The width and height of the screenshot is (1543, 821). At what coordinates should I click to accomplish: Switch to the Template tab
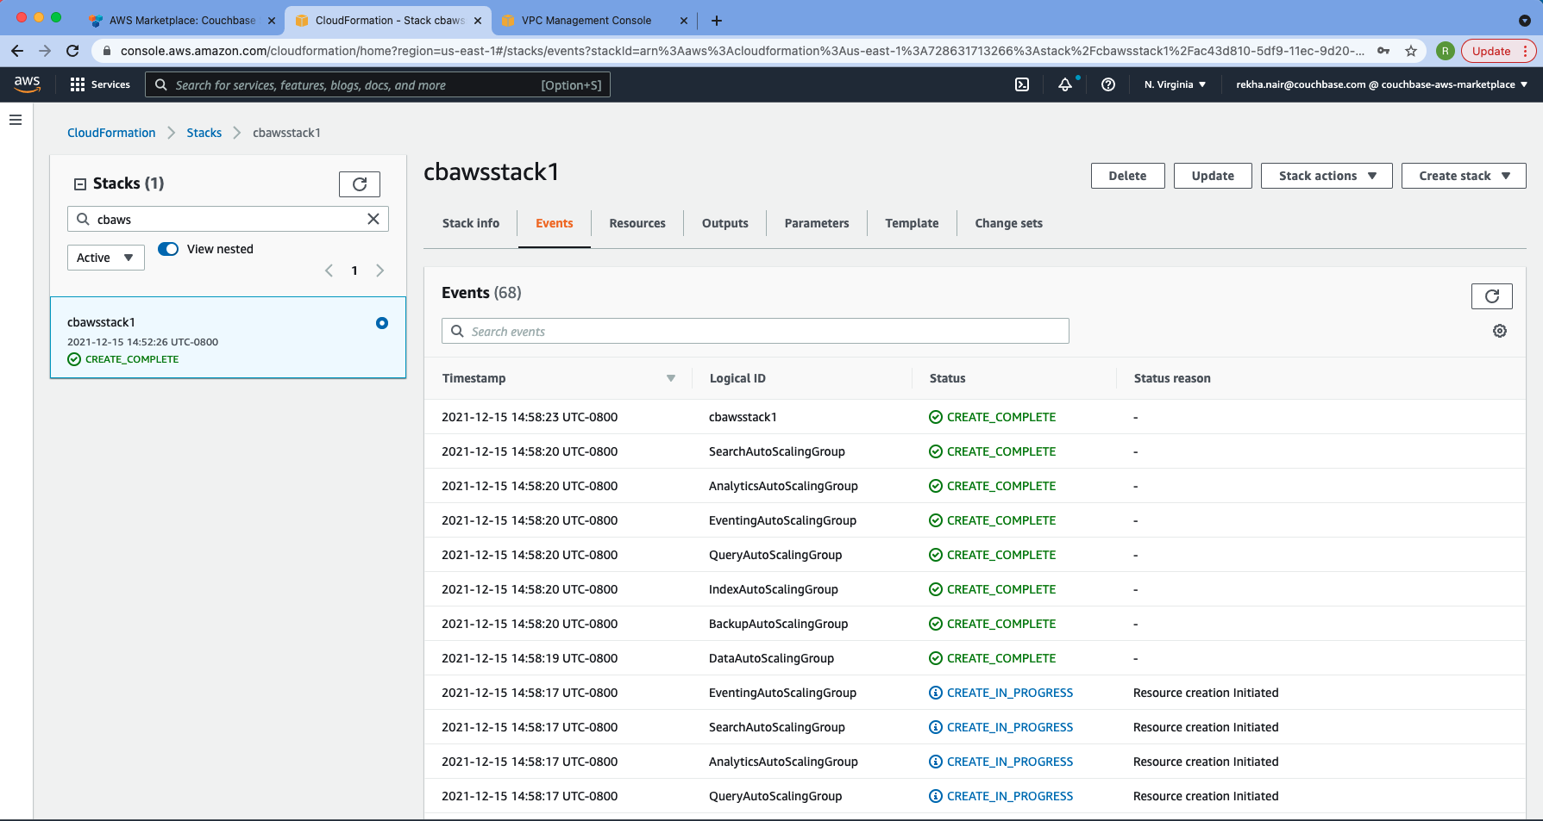pyautogui.click(x=911, y=222)
